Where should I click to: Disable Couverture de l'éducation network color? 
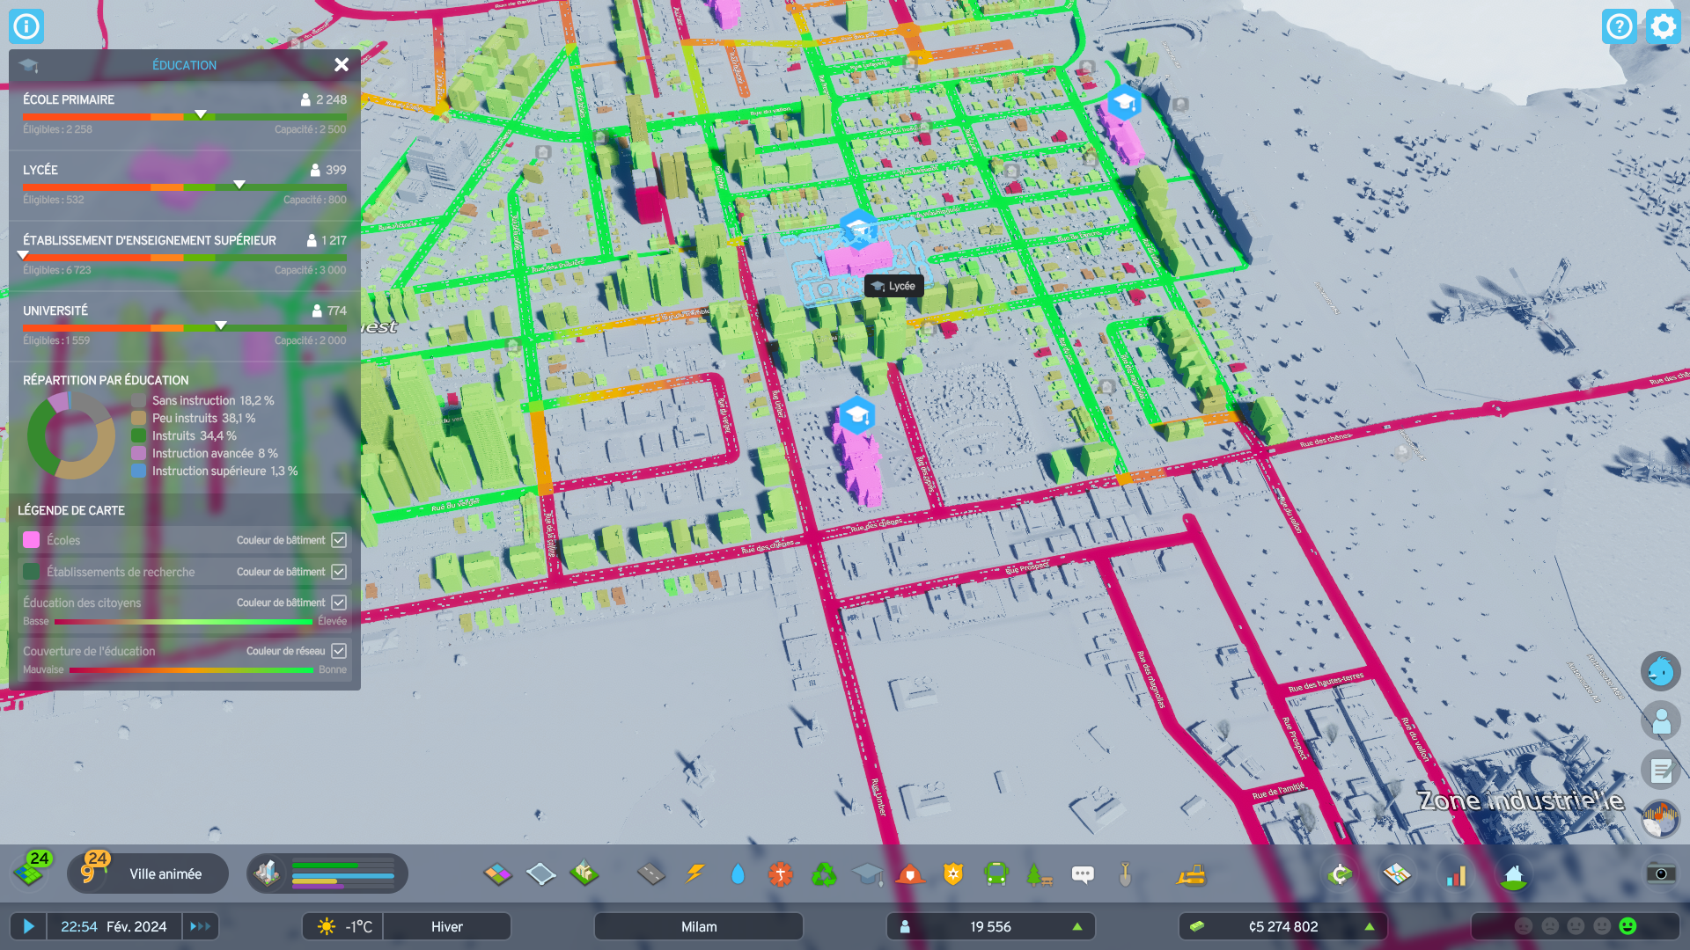coord(339,651)
